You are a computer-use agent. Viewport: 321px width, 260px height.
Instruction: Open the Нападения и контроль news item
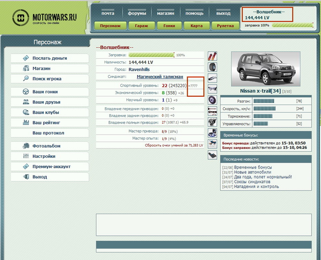pyautogui.click(x=256, y=186)
